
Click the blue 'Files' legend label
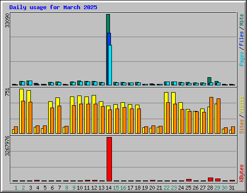click(x=242, y=39)
